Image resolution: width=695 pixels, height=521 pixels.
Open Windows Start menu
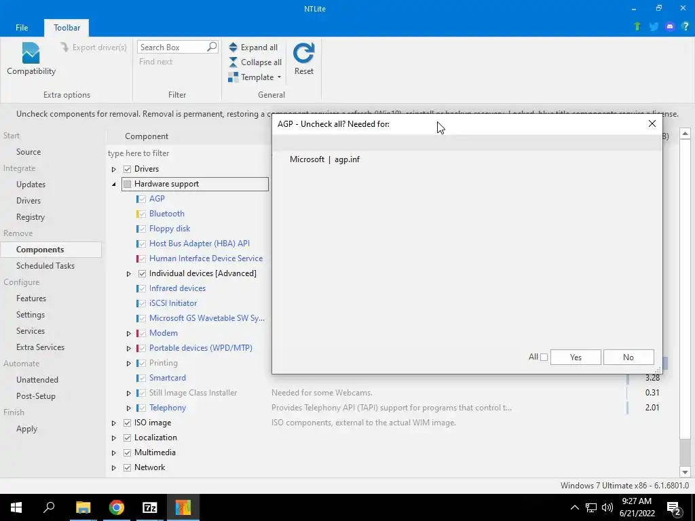coord(16,507)
